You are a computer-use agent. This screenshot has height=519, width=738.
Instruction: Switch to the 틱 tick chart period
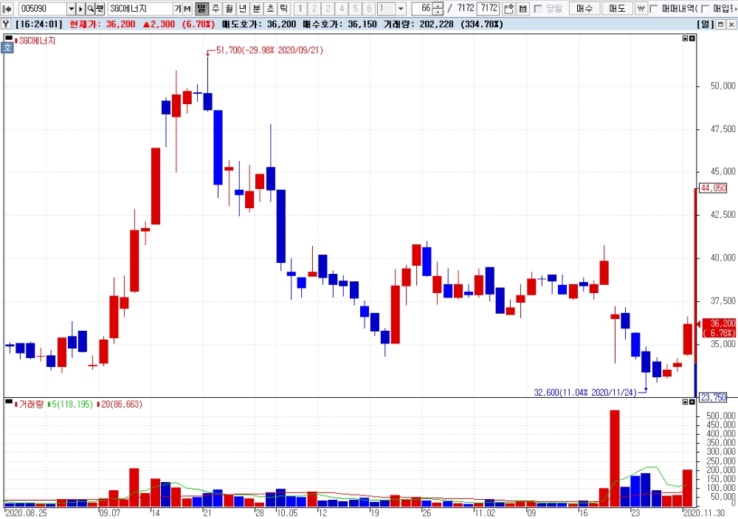(x=284, y=8)
